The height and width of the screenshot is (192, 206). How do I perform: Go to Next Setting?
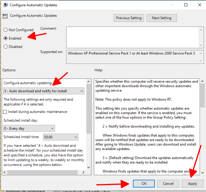[x=161, y=18]
